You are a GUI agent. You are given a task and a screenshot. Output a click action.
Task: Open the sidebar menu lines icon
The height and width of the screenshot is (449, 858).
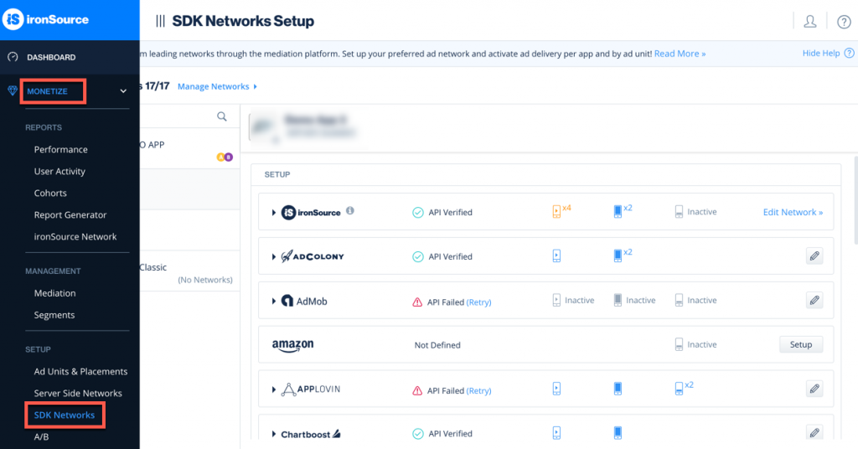pos(160,21)
